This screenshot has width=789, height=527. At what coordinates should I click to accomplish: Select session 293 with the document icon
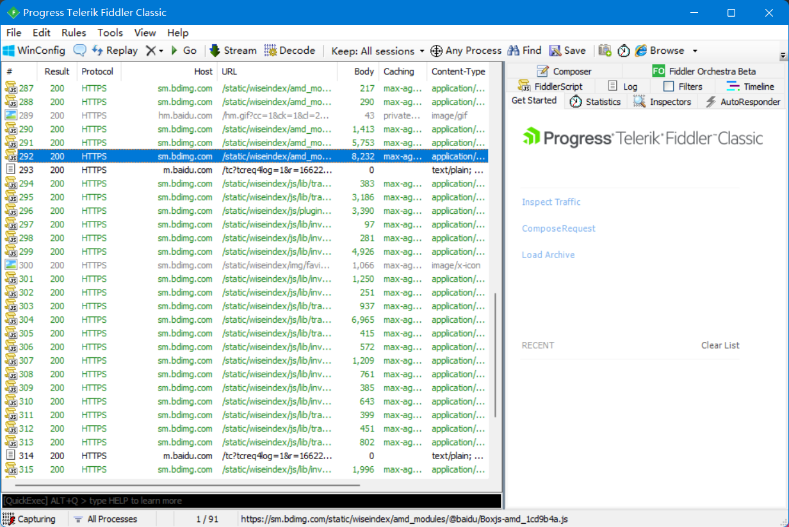click(x=245, y=170)
